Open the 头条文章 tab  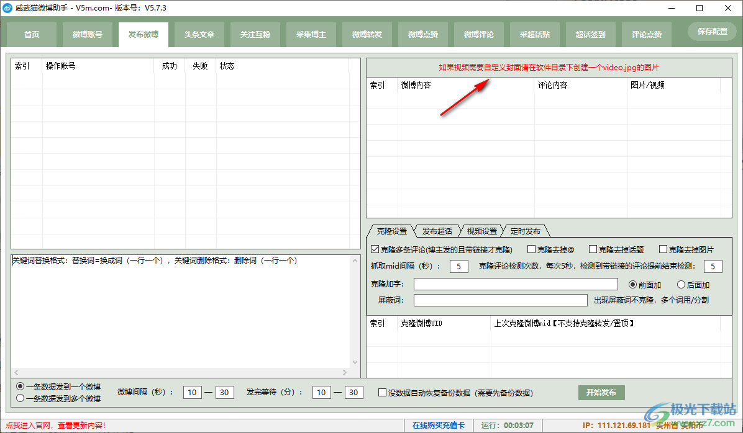[x=199, y=35]
